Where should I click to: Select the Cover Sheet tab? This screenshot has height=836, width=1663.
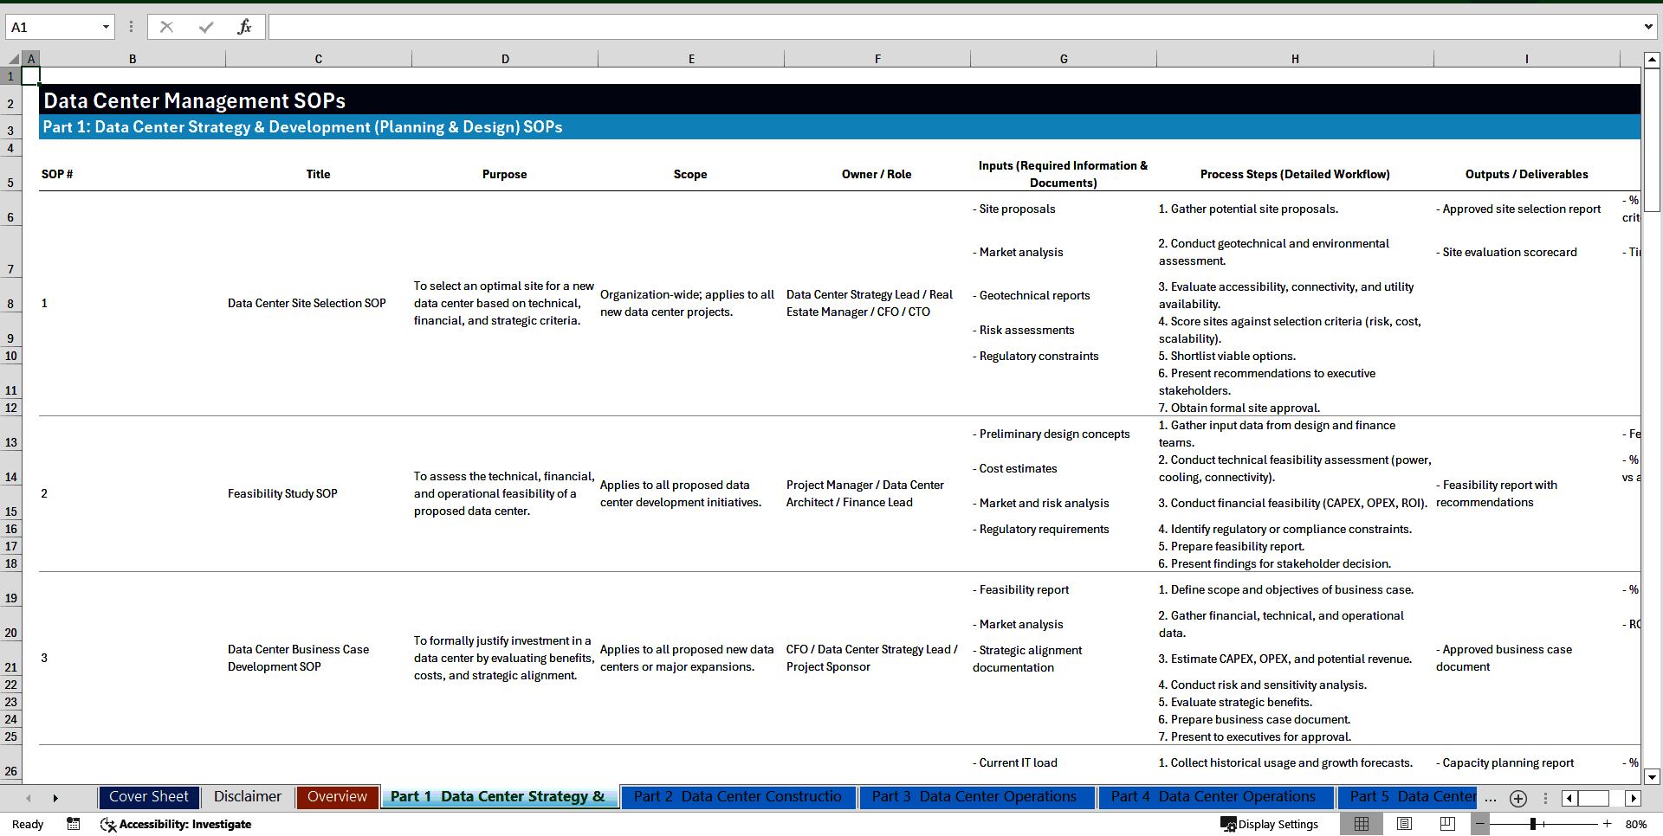point(148,797)
